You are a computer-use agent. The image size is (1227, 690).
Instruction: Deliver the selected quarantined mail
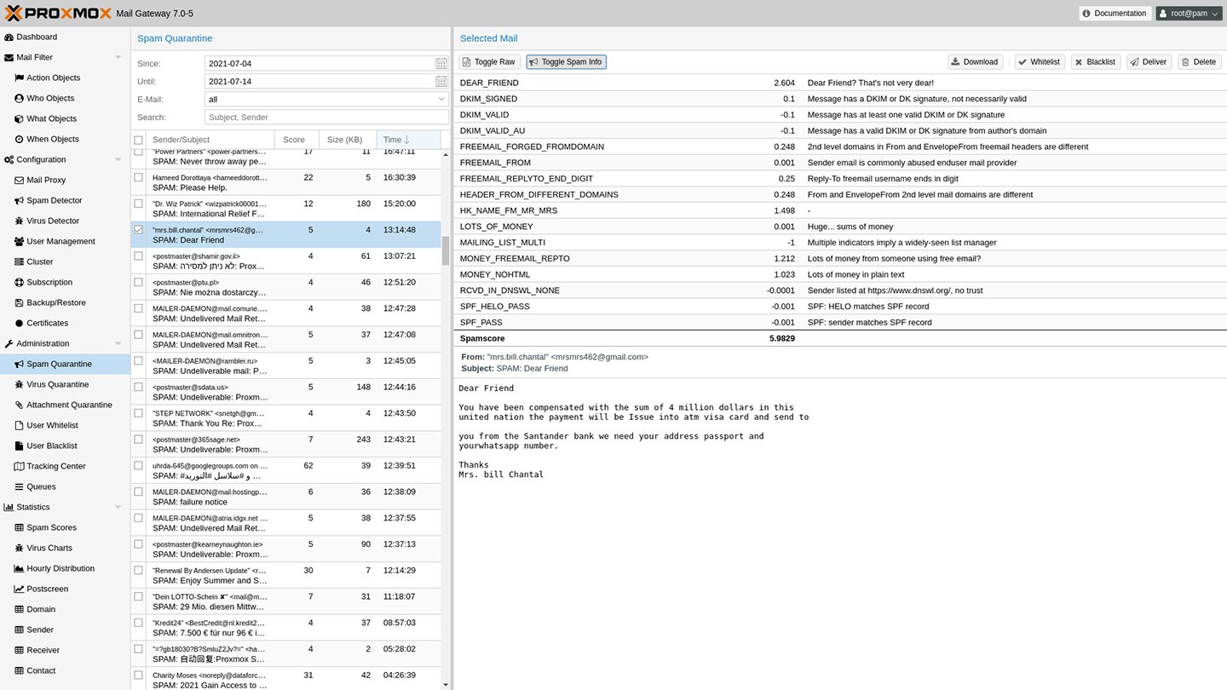tap(1149, 61)
